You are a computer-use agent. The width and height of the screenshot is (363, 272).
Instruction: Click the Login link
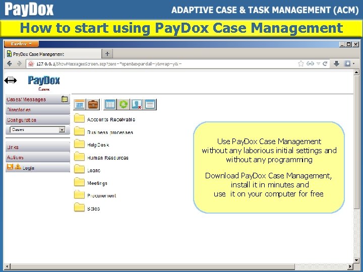tap(28, 168)
